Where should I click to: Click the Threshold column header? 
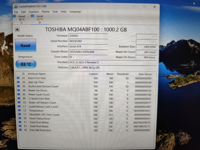coord(123,74)
